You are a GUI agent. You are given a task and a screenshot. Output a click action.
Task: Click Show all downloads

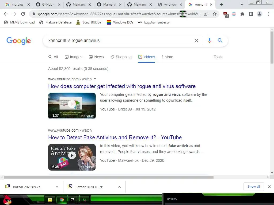254,187
